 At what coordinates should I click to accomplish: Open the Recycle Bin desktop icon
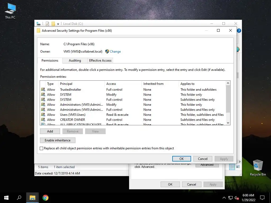point(258,168)
